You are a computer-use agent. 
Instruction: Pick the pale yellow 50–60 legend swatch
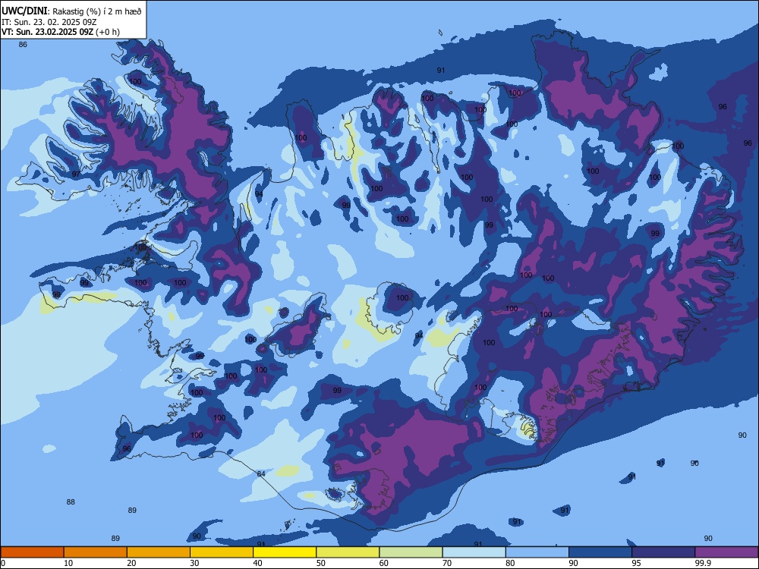[x=348, y=552]
